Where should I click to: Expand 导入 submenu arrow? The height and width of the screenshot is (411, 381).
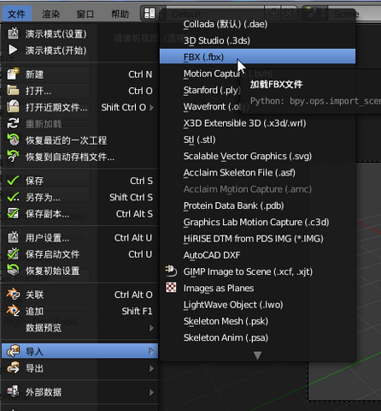151,351
